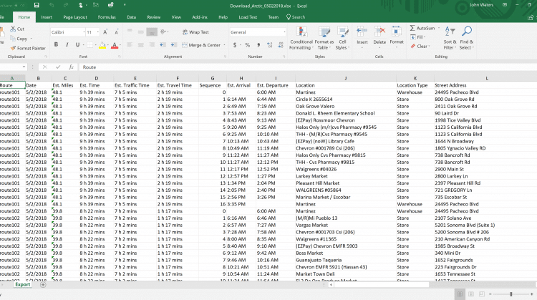Click the formula bar Enter checkmark
The width and height of the screenshot is (537, 300).
58,67
